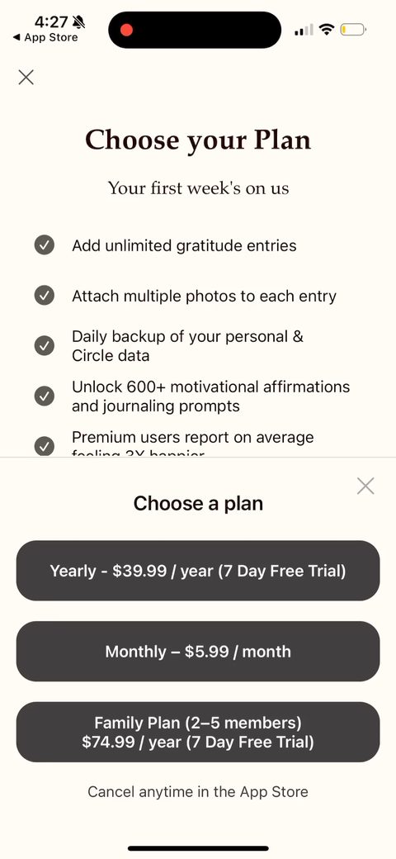The height and width of the screenshot is (859, 396).
Task: Tap the checkmark beside daily backup
Action: pyautogui.click(x=45, y=346)
